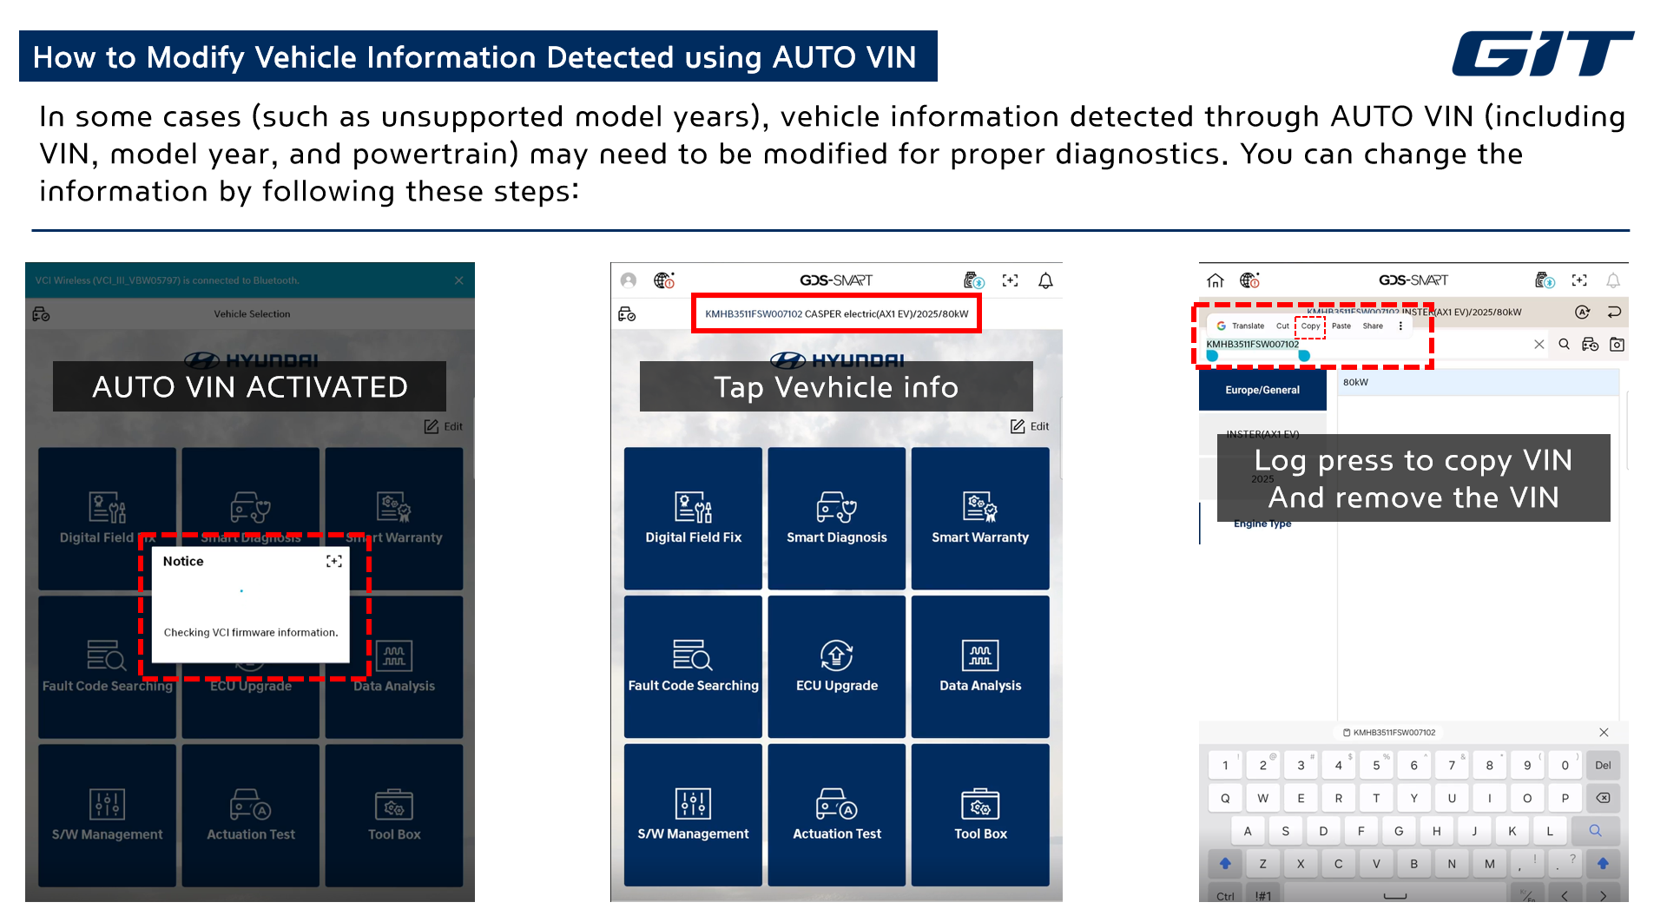Image resolution: width=1667 pixels, height=909 pixels.
Task: Tap car icon next to Vehicle Selection header
Action: click(41, 314)
